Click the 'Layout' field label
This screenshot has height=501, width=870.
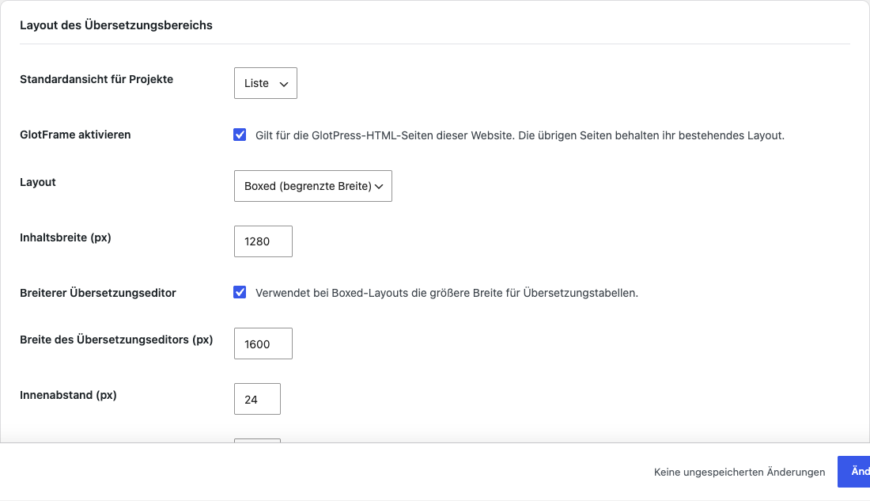pos(38,182)
